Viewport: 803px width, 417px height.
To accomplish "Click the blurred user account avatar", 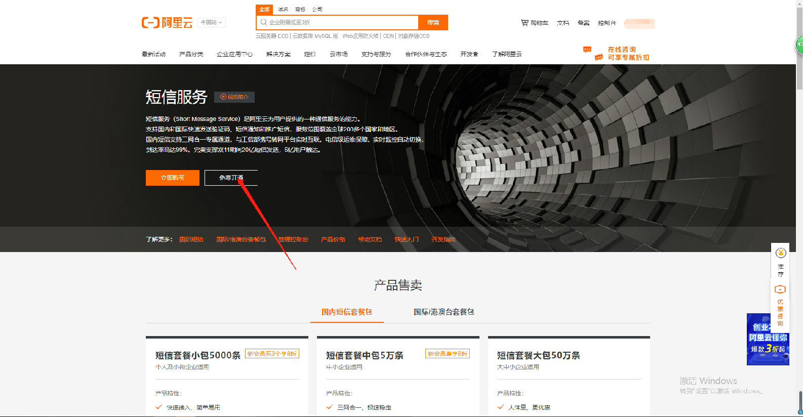I will click(x=639, y=23).
